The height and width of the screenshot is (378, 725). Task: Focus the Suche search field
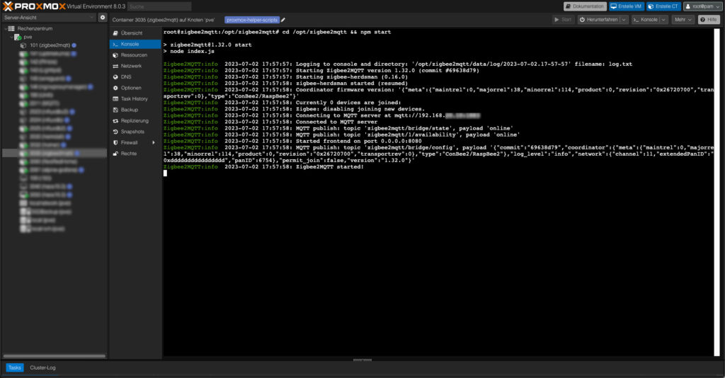[159, 6]
